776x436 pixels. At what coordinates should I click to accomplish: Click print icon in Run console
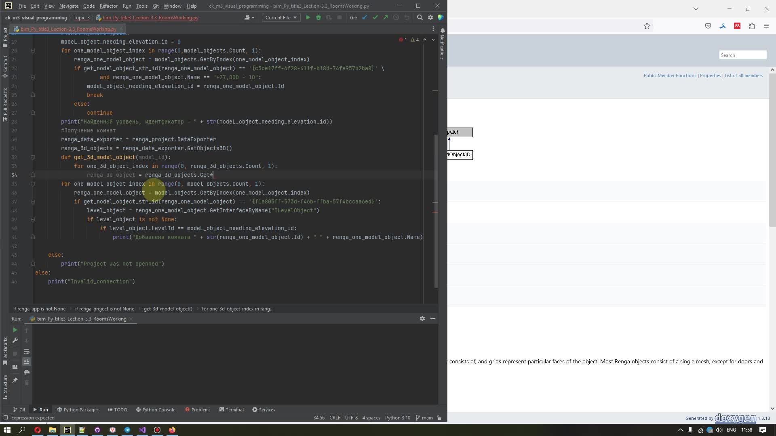27,372
